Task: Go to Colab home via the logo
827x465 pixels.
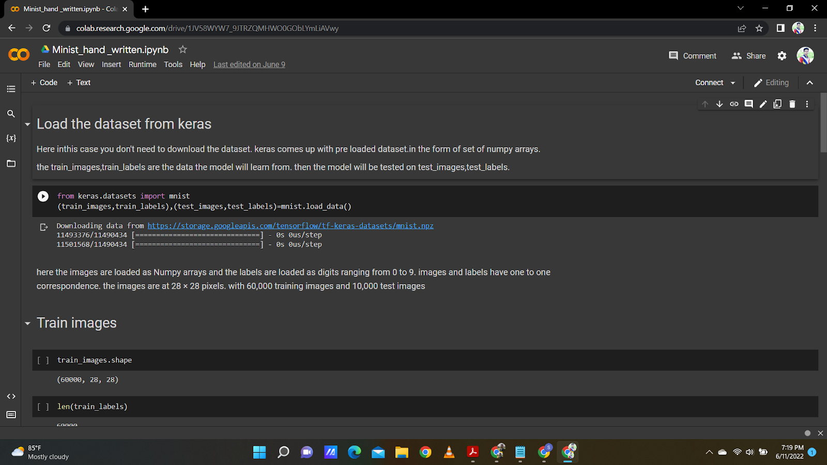Action: (x=19, y=54)
